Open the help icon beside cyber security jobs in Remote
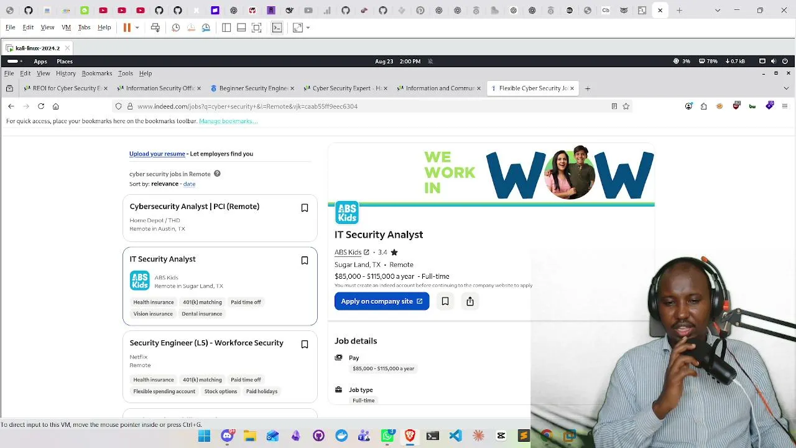 tap(217, 174)
